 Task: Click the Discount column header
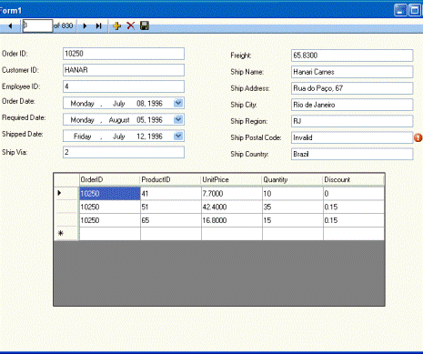pyautogui.click(x=354, y=179)
